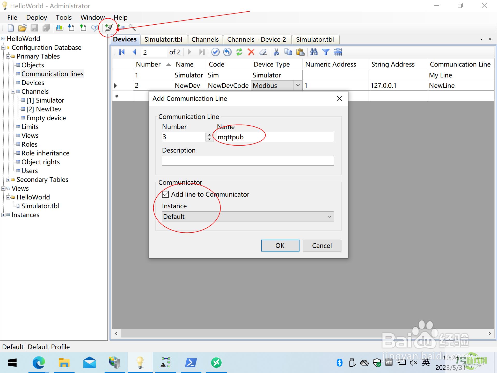Click the Save All icon
Screen dimensions: 497x373
coord(46,28)
